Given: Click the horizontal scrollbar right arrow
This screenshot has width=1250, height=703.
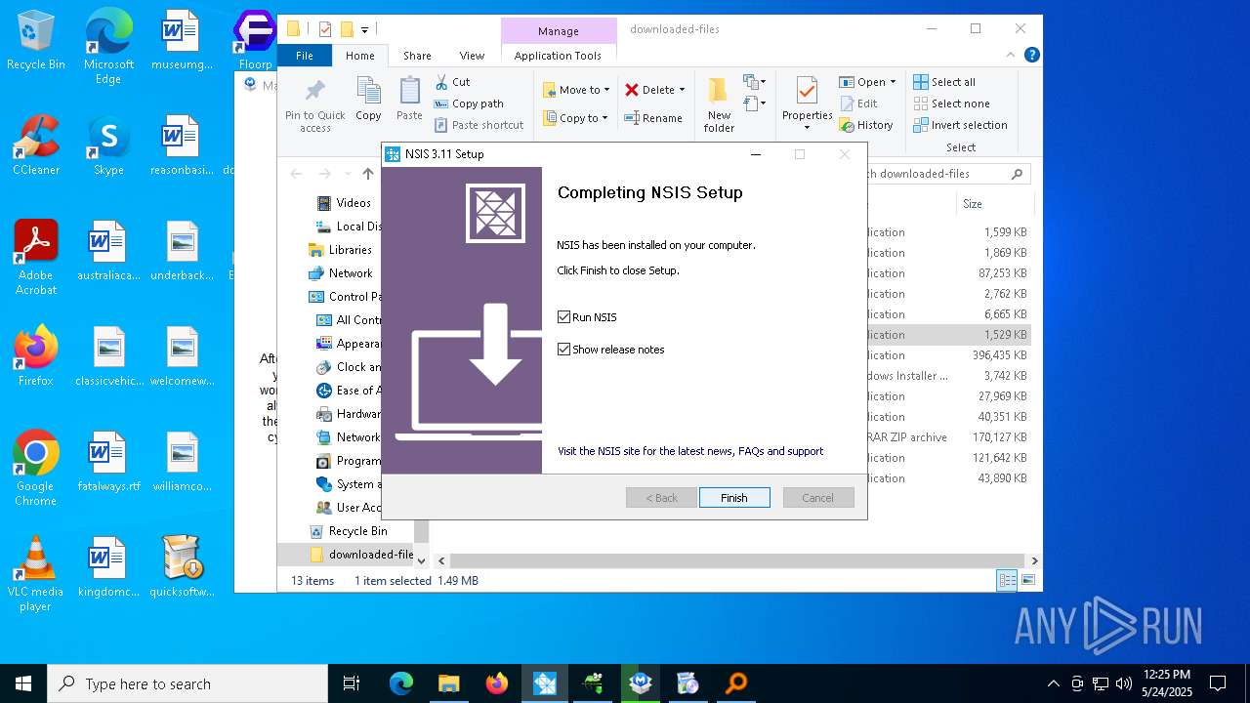Looking at the screenshot, I should pos(1034,561).
